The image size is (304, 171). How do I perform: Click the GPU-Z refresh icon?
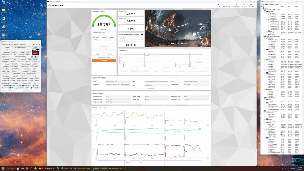pyautogui.click(x=36, y=44)
